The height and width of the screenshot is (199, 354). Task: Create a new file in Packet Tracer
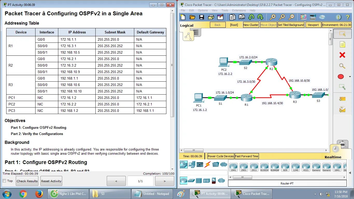tap(183, 17)
